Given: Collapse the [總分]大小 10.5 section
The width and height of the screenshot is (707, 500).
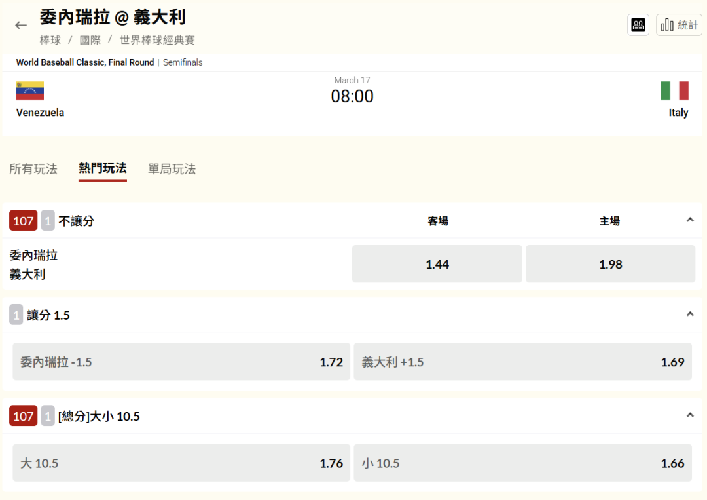Looking at the screenshot, I should tap(689, 415).
